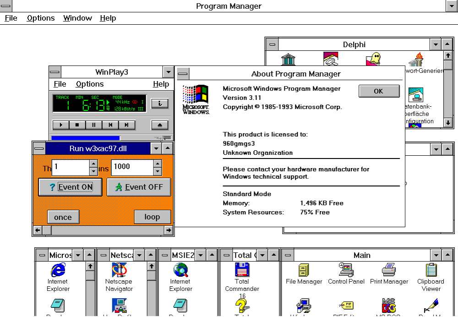Screen dimensions: 458x317
Task: Select the torch icon in Delphi group
Action: (x=416, y=59)
